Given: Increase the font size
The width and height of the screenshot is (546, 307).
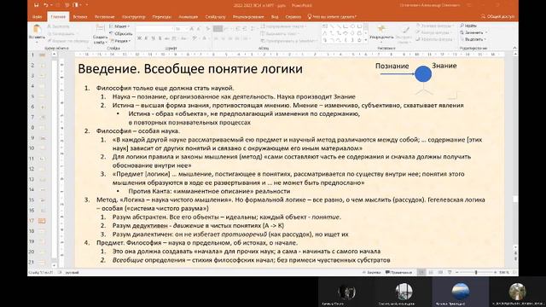Looking at the screenshot, I should tap(191, 29).
